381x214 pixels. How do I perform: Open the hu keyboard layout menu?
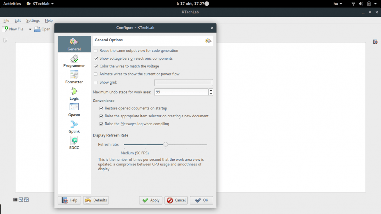[338, 4]
